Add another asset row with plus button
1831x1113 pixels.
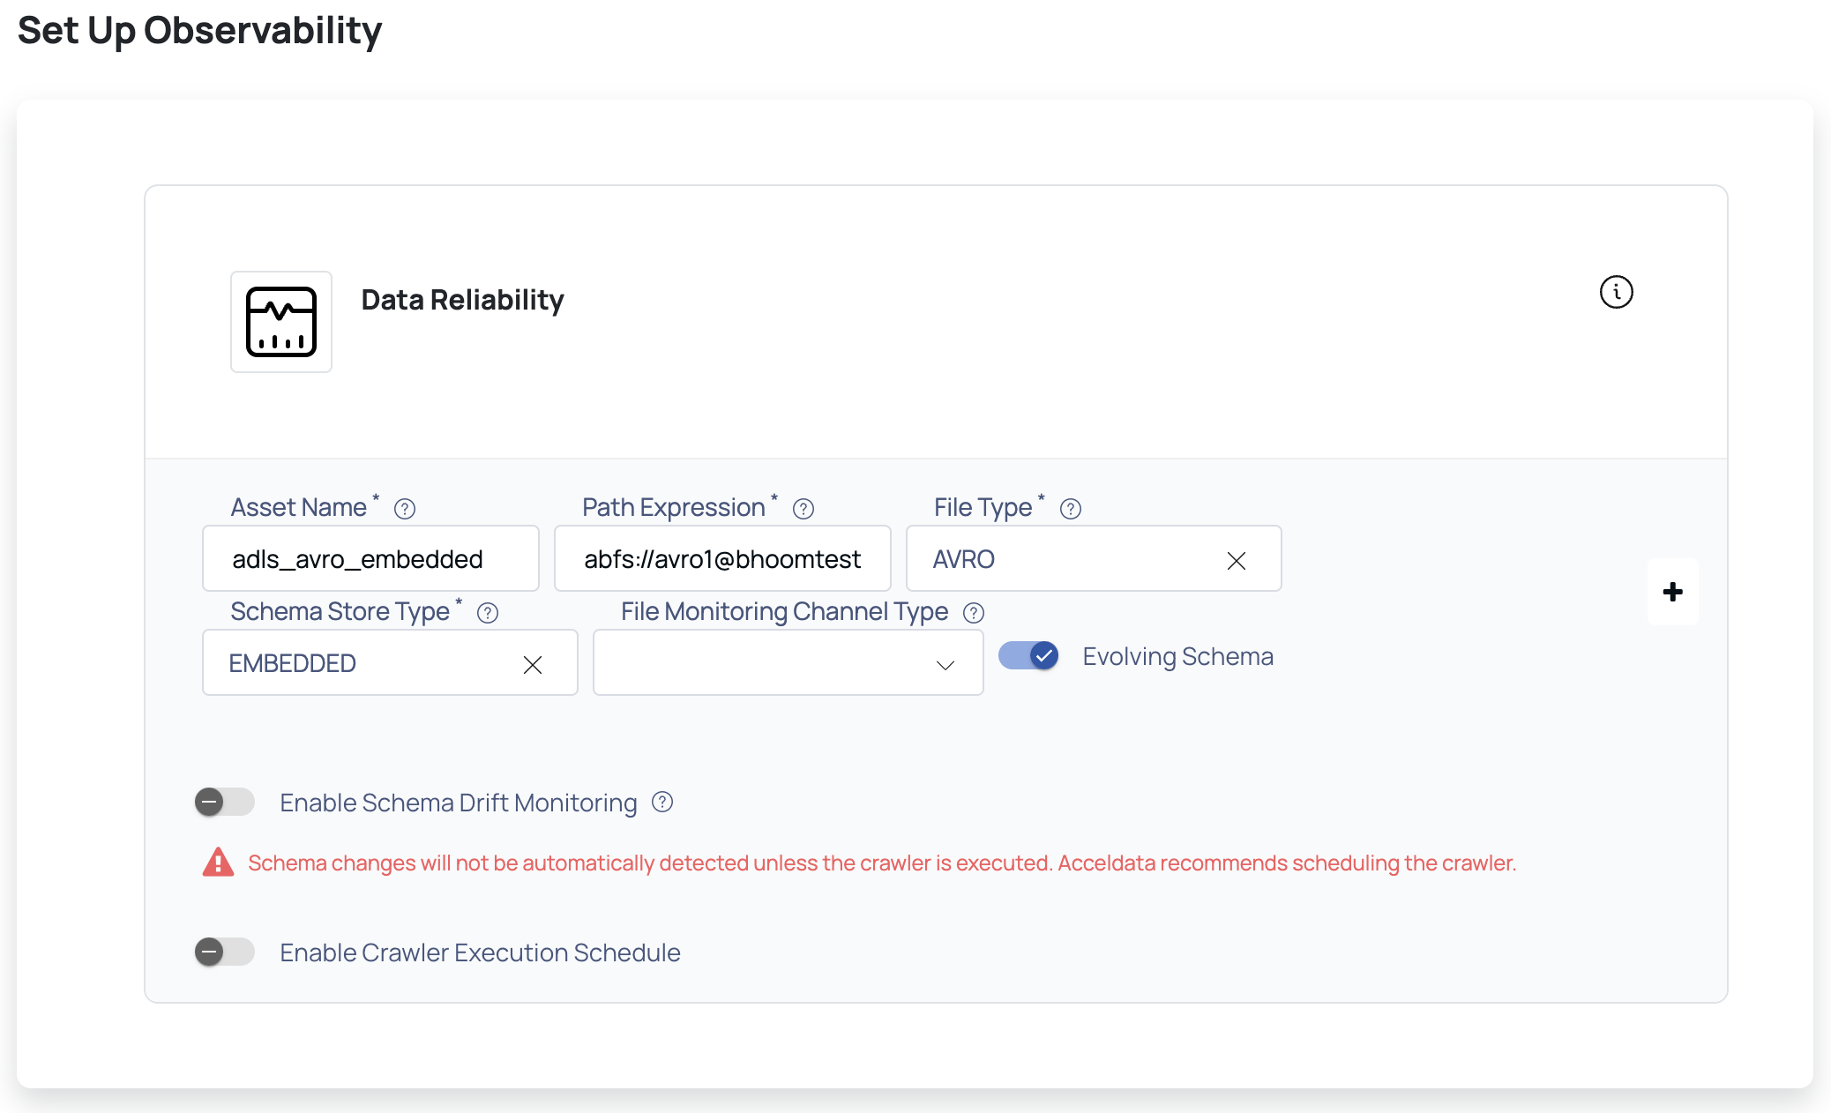[x=1672, y=592]
